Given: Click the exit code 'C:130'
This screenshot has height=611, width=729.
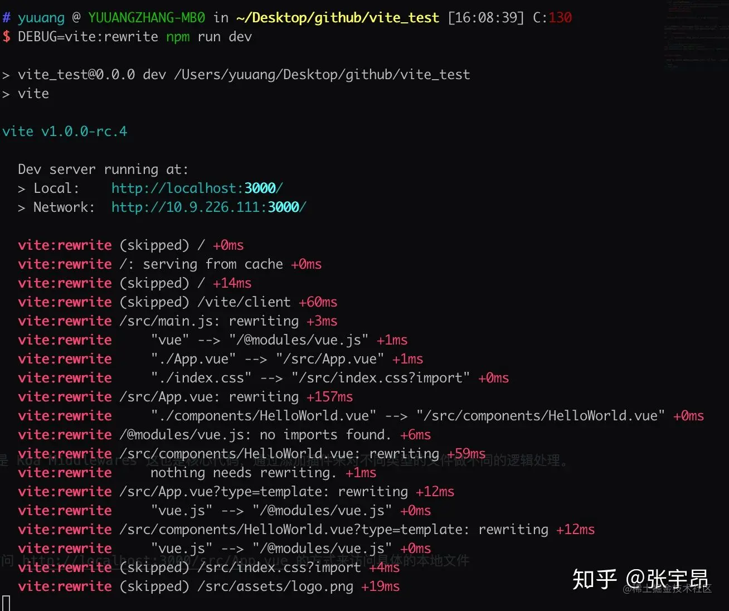Looking at the screenshot, I should click(552, 18).
